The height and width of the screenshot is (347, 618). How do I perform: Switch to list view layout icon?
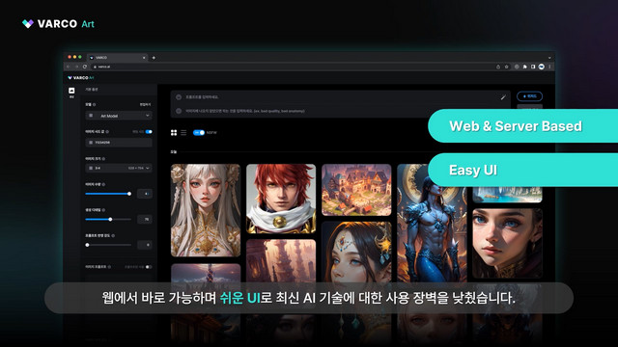[183, 133]
